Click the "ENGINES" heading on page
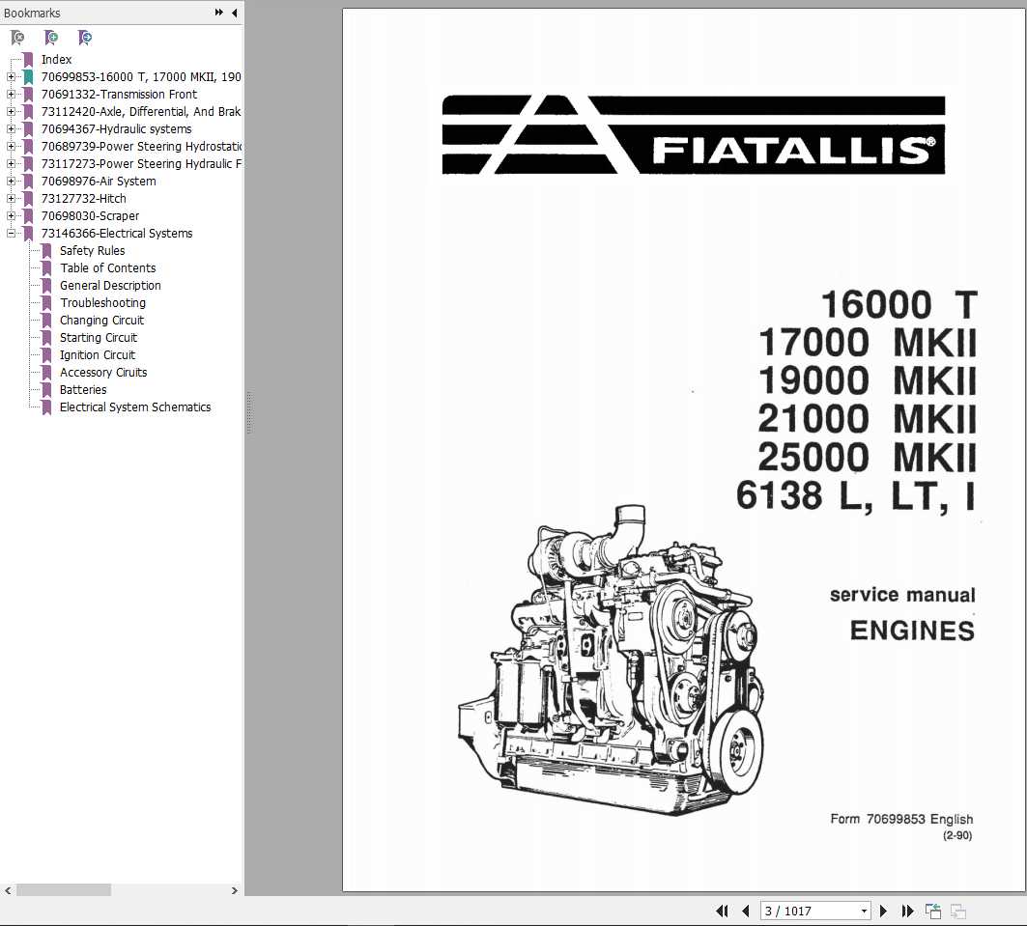 [x=912, y=631]
